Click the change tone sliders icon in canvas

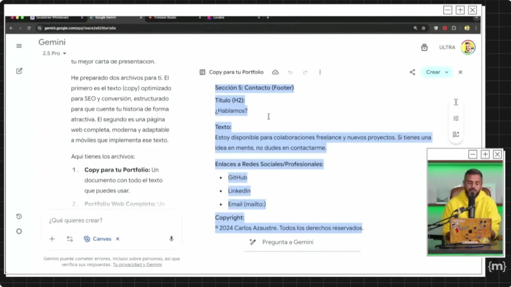(456, 118)
